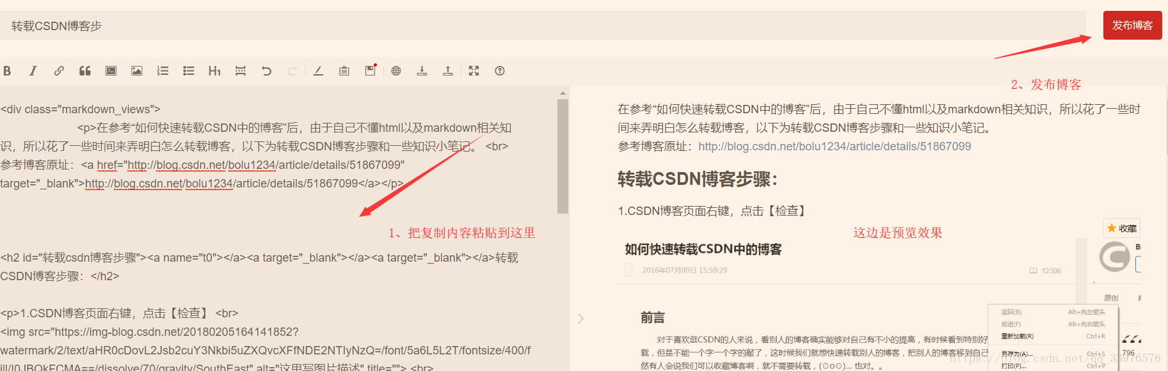Open the help question-mark icon
This screenshot has height=371, width=1168.
500,71
